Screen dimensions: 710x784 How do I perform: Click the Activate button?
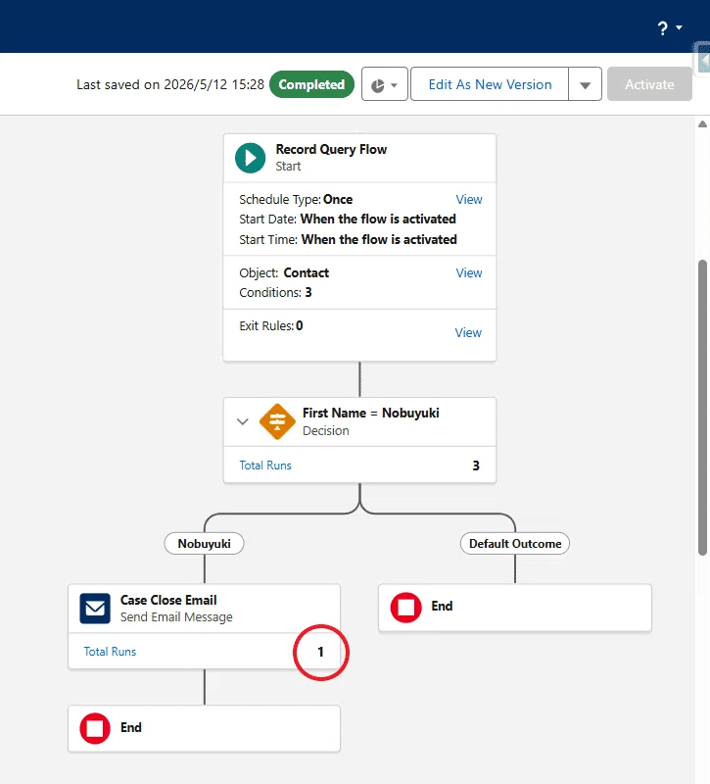click(649, 84)
